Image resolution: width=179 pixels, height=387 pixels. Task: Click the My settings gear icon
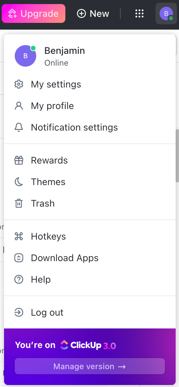[x=19, y=84]
